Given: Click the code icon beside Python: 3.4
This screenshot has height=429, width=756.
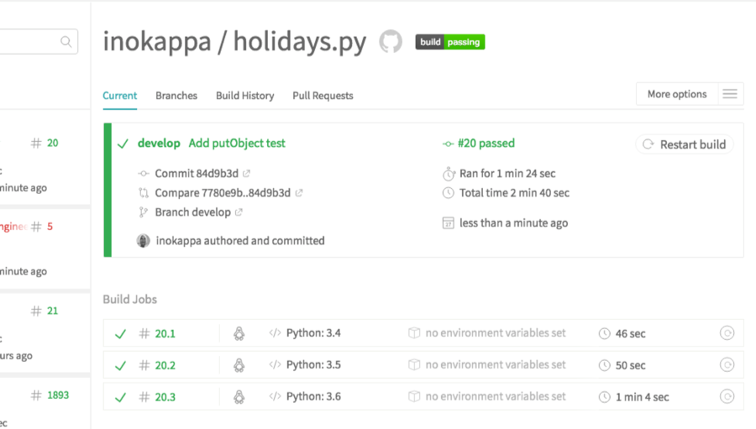Looking at the screenshot, I should [x=275, y=332].
